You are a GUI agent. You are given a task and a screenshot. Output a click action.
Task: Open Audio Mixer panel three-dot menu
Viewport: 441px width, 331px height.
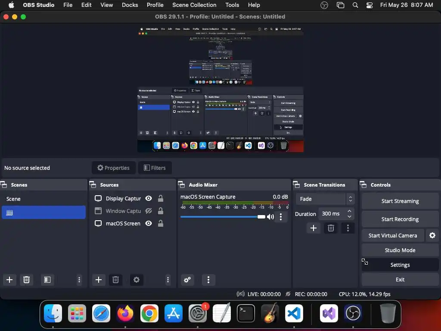[208, 279]
